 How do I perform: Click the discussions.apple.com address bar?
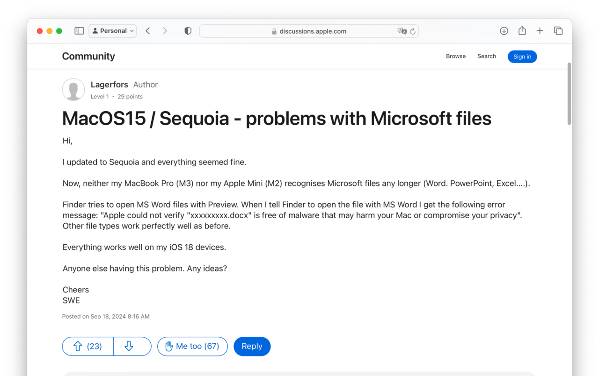(309, 31)
